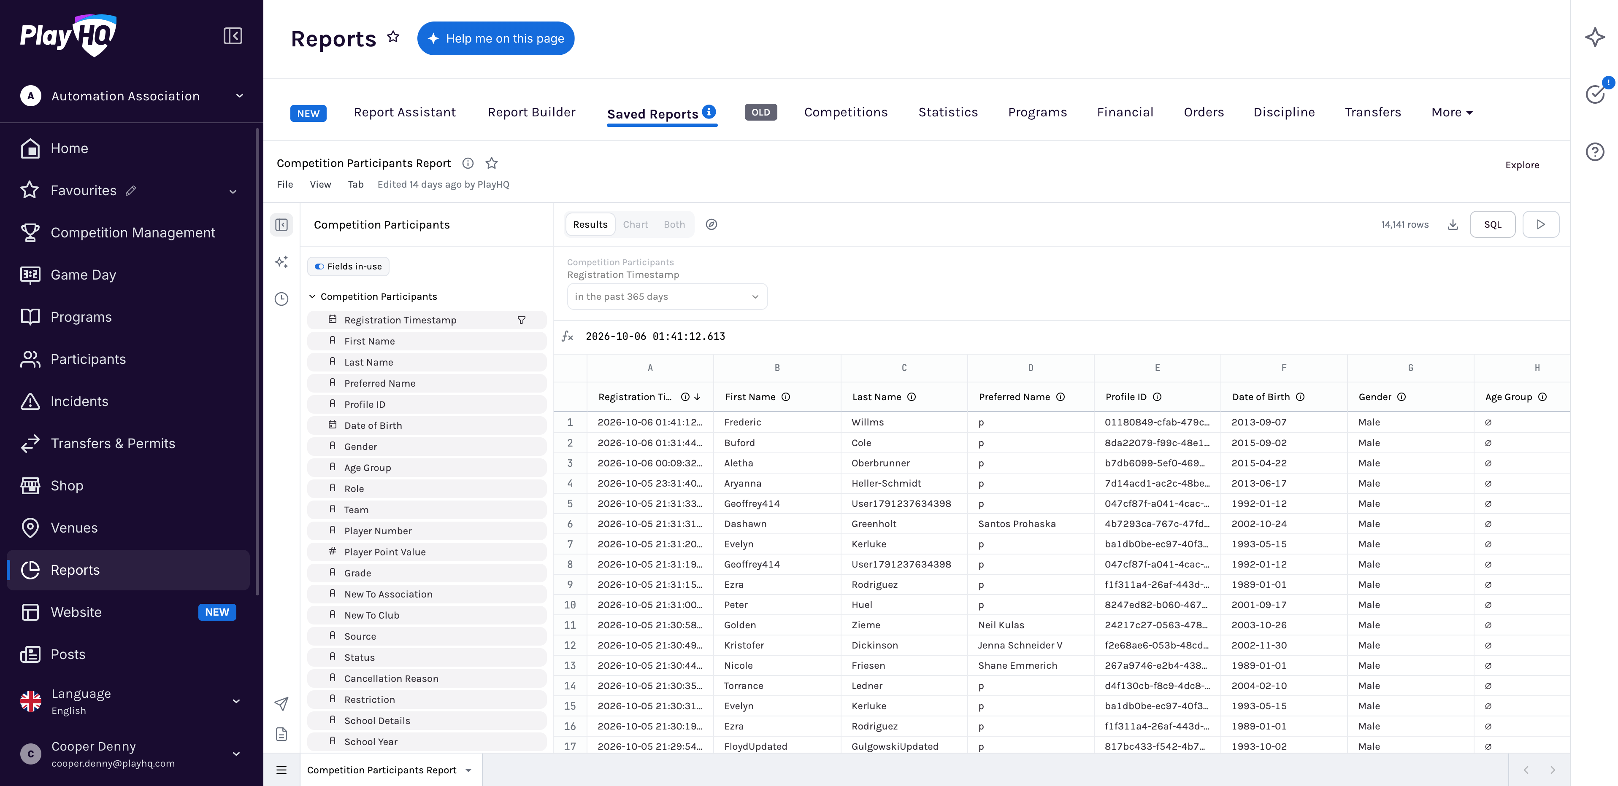Open the AI suggestions sparkle icon in field rail
1618x786 pixels.
[x=281, y=262]
